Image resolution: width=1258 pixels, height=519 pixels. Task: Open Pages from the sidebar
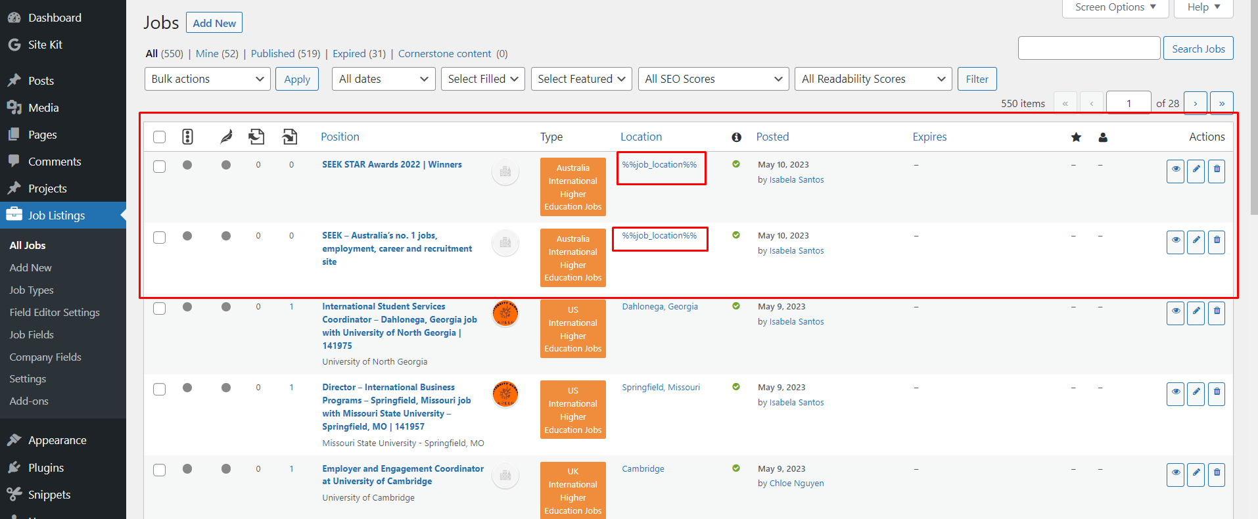pyautogui.click(x=42, y=135)
